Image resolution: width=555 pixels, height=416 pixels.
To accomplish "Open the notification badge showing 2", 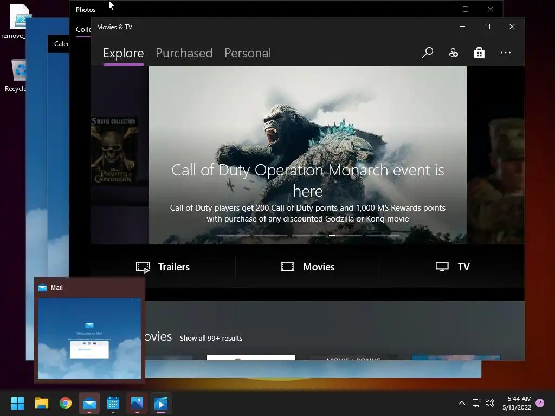I will [x=540, y=403].
